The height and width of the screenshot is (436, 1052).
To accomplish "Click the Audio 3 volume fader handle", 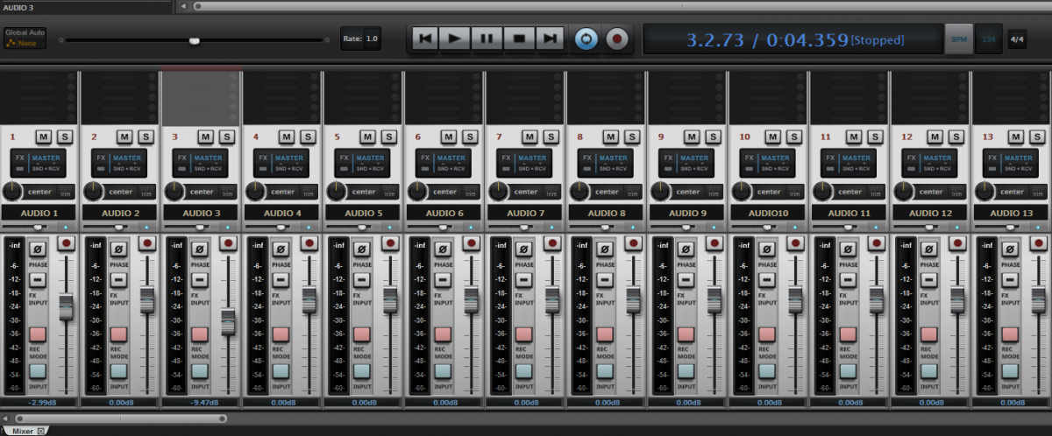I will [228, 322].
